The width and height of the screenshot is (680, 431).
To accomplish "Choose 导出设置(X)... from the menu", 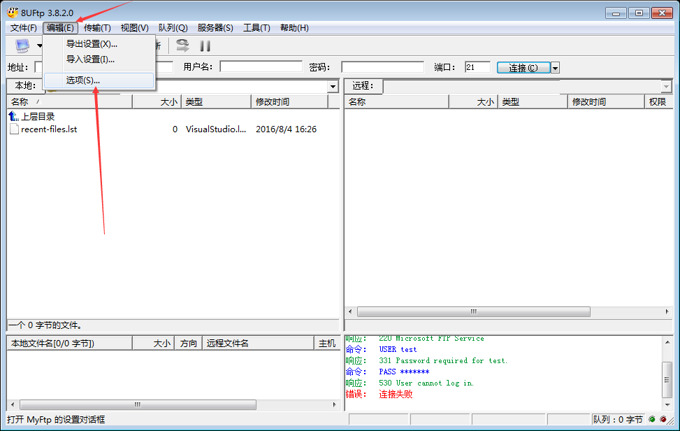I will pos(92,44).
